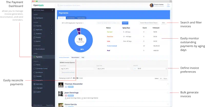The height and width of the screenshot is (107, 205).
Task: Click Export Reconciliation Report button
Action: pos(149,23)
